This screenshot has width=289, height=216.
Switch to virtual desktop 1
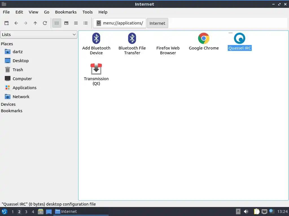(12, 212)
